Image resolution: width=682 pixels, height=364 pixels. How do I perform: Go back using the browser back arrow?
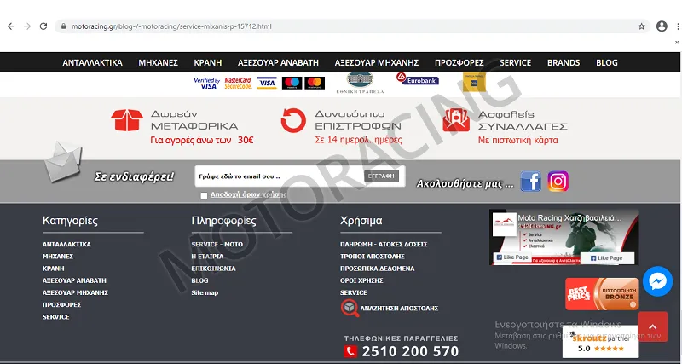(x=10, y=26)
